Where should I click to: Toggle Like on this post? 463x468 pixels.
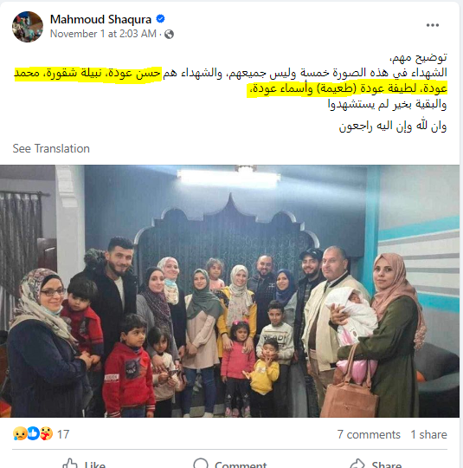pyautogui.click(x=84, y=464)
